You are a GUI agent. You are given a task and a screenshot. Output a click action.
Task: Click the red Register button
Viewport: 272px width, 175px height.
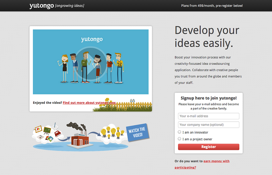[208, 147]
